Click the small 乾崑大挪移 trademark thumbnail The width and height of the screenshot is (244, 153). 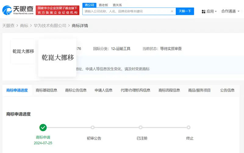coord(23,51)
